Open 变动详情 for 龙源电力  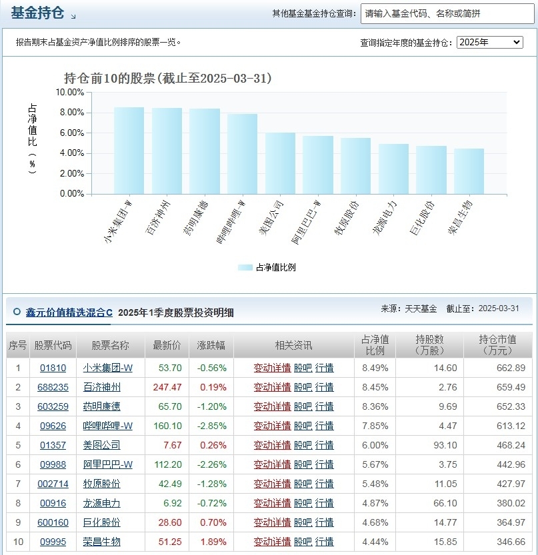point(272,503)
